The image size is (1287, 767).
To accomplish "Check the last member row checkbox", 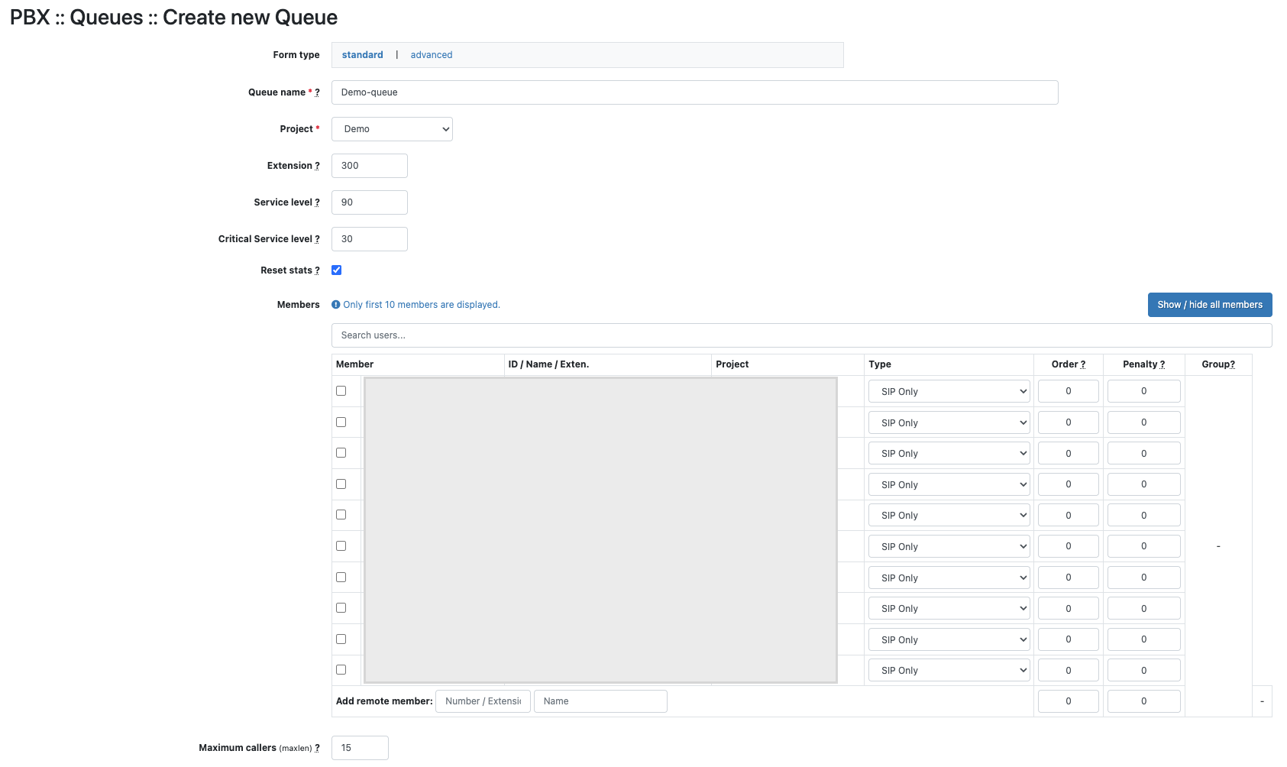I will (341, 670).
